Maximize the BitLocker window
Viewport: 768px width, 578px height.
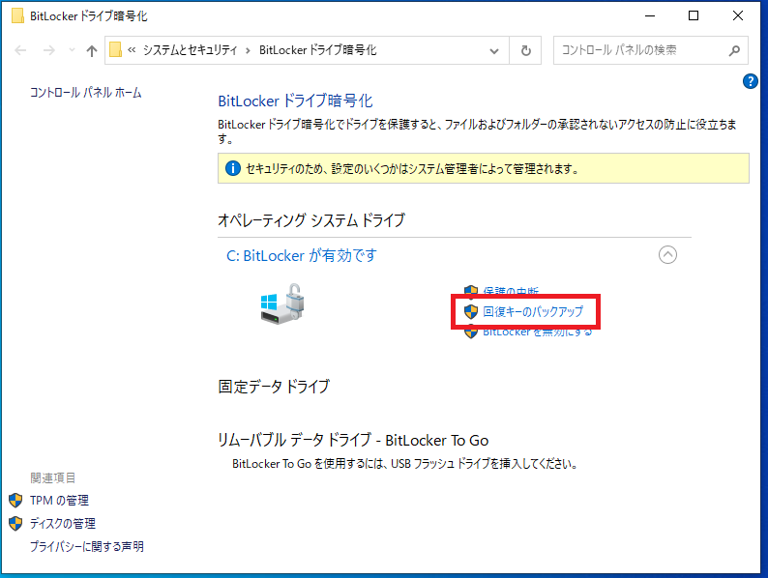click(694, 15)
